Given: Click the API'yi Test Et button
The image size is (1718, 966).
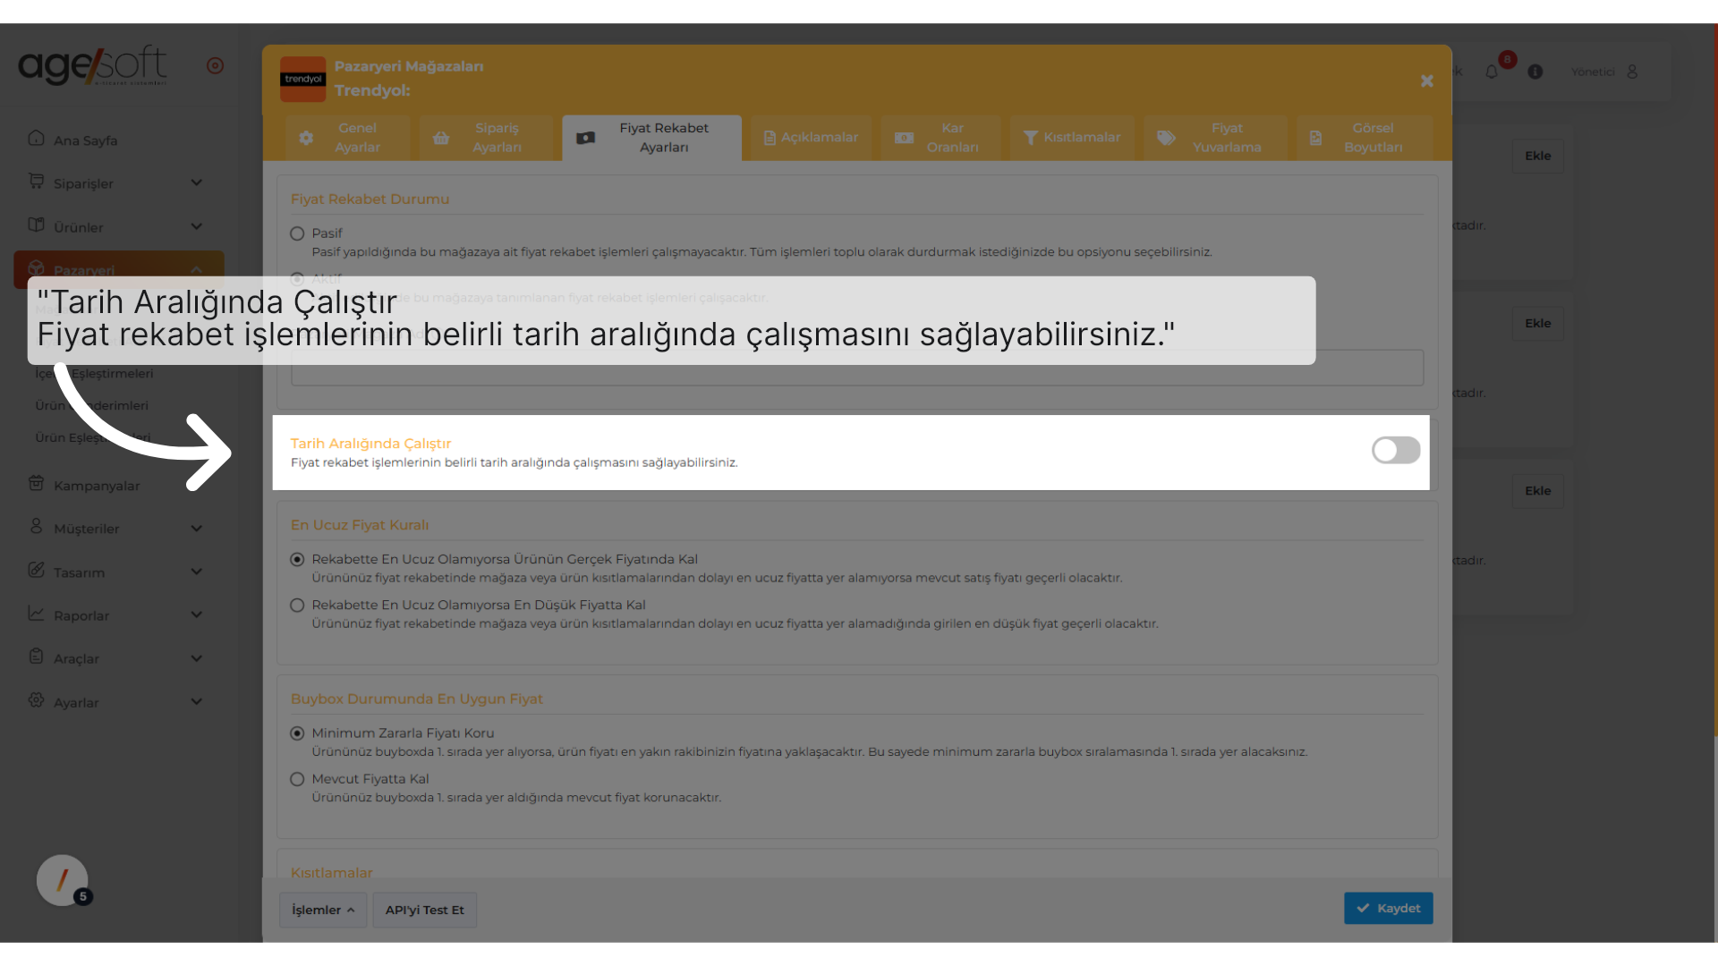Looking at the screenshot, I should pos(424,910).
